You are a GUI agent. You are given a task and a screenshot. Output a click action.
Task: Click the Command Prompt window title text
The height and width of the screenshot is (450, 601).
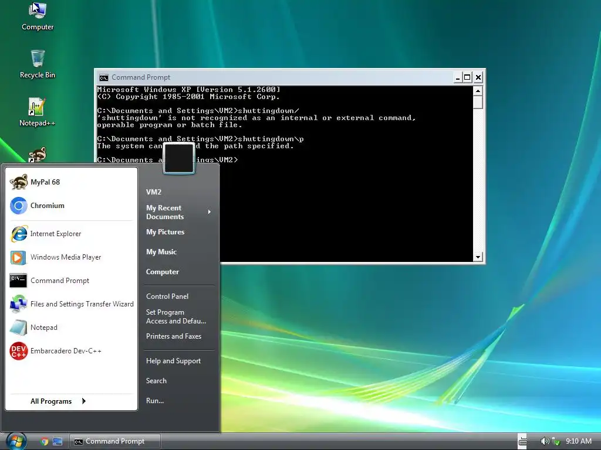141,77
